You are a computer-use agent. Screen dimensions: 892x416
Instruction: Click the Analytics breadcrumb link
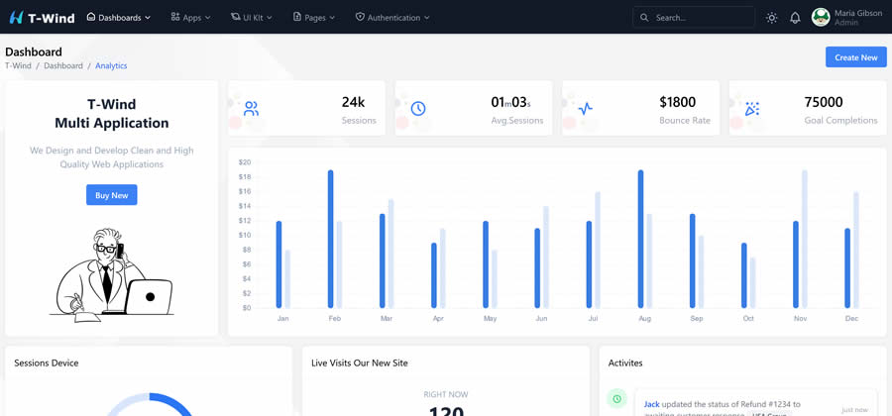[x=111, y=65]
